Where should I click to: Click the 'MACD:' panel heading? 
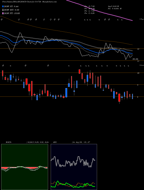click(9, 142)
